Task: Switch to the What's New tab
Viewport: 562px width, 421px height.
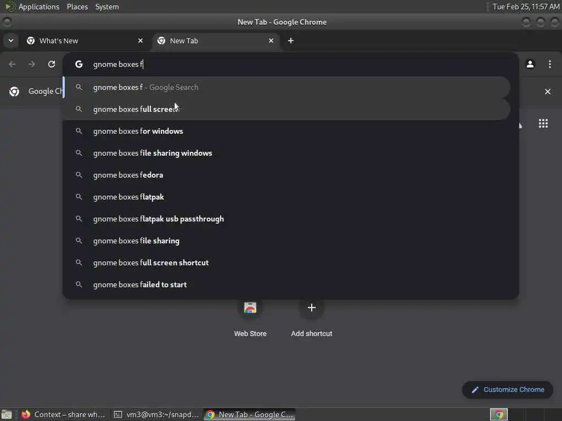Action: click(85, 41)
